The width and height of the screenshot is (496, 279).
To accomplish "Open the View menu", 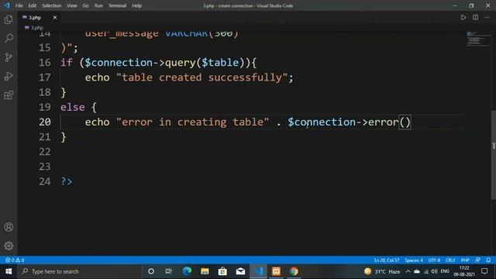I will (72, 5).
